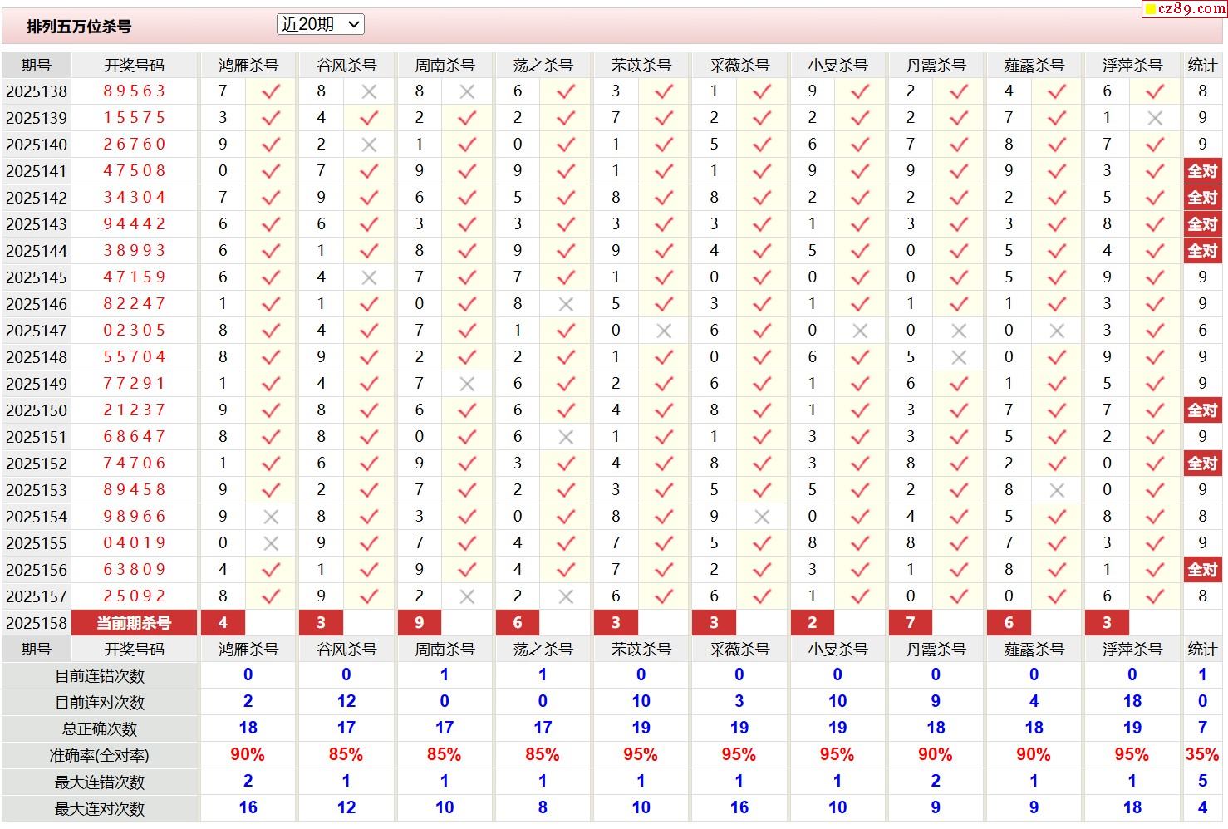Click the X mark for 小旻杀号 in row 2025147
1228x829 pixels.
click(860, 331)
